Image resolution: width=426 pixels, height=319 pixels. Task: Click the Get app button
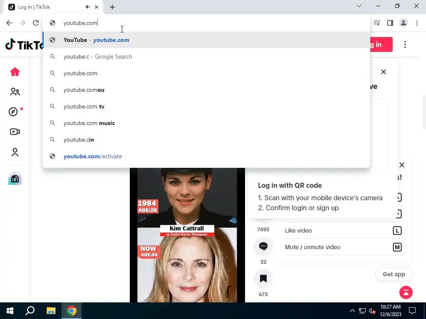(394, 274)
